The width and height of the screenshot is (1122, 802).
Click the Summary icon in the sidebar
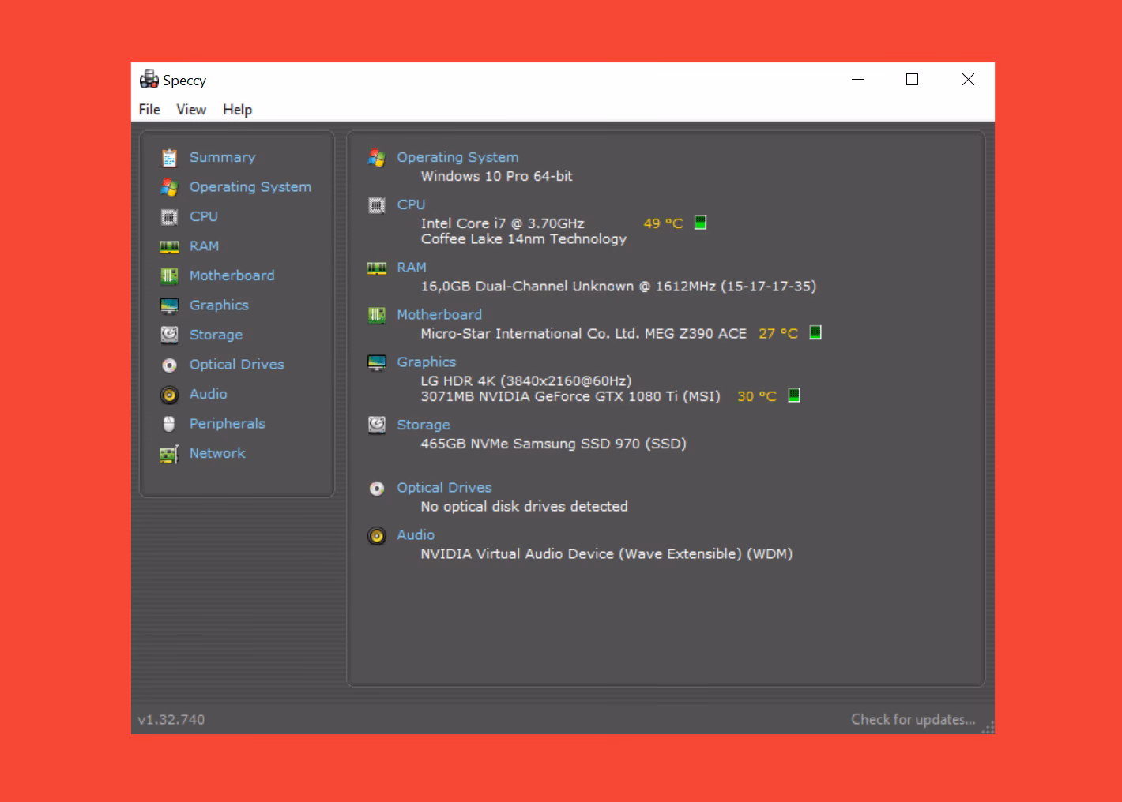(x=169, y=158)
